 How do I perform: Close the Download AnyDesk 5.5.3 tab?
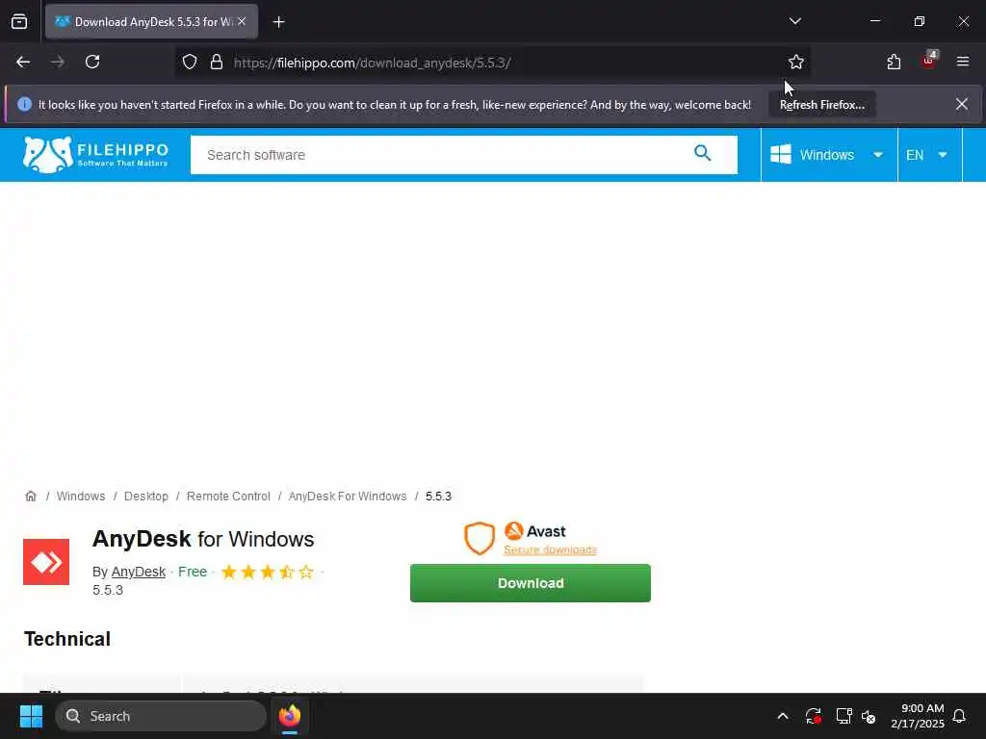(242, 21)
